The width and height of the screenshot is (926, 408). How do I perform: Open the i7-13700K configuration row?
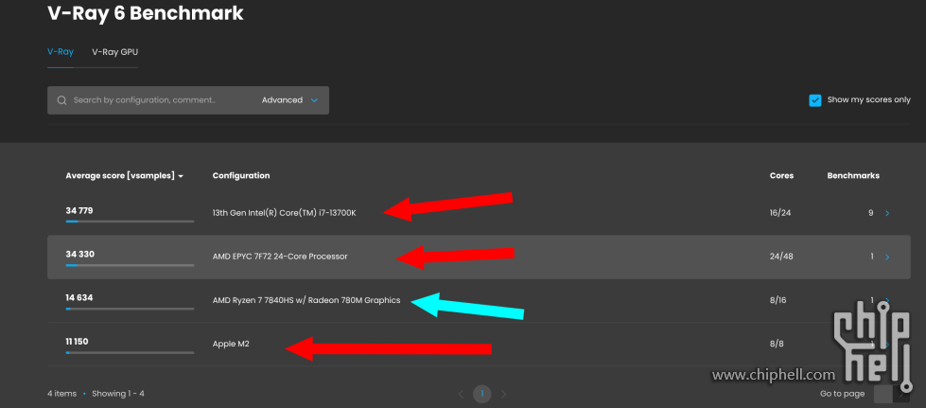(x=479, y=213)
